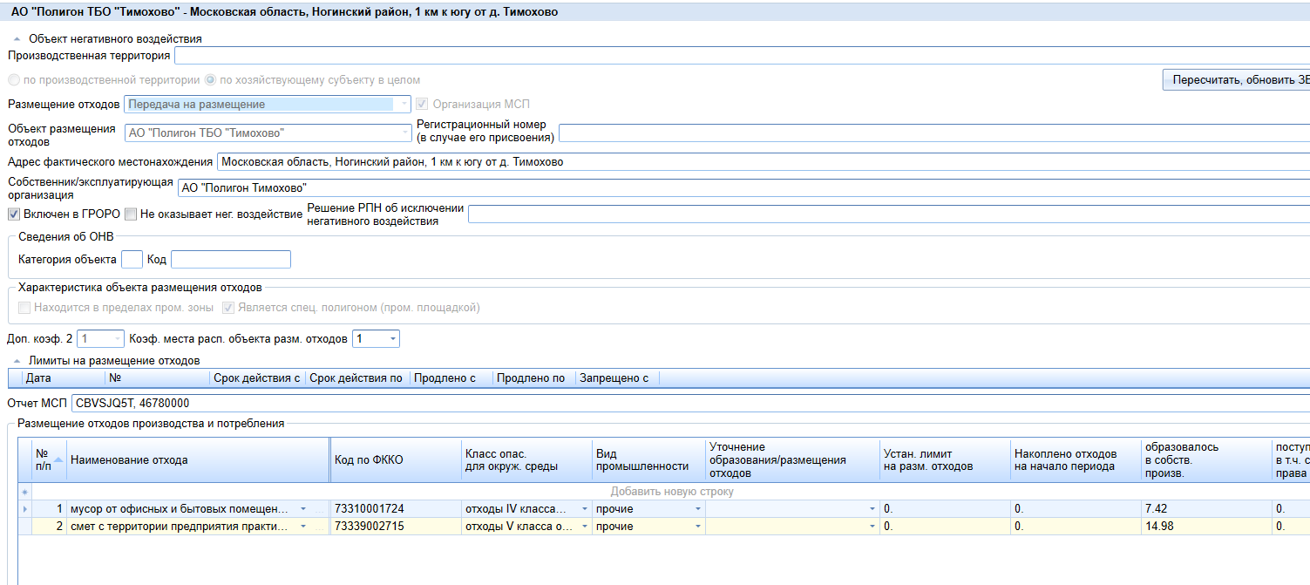1310x585 pixels.
Task: Check the Не оказывает нег. воздействие checkbox
Action: click(131, 214)
